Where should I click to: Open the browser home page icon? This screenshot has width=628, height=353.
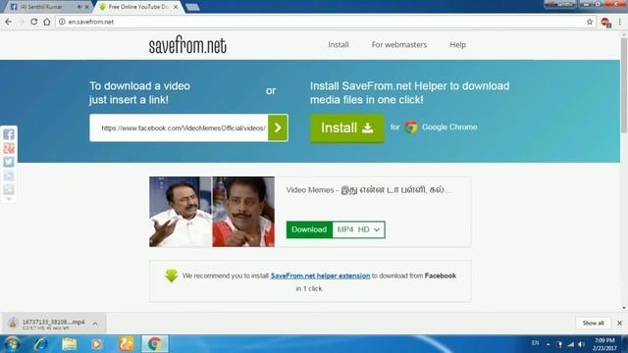(x=47, y=22)
